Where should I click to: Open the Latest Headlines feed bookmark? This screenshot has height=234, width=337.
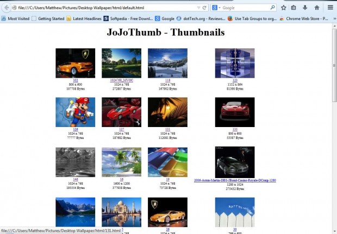point(84,18)
